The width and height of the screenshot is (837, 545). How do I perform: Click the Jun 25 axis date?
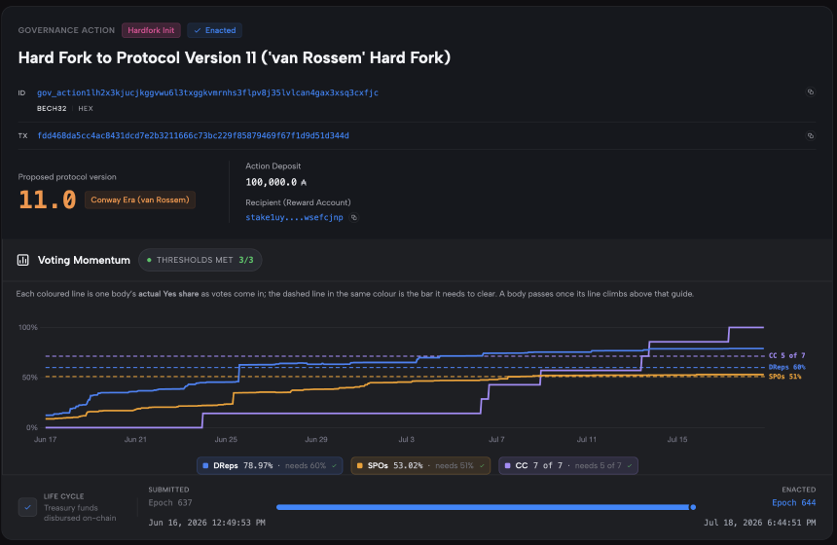(226, 439)
